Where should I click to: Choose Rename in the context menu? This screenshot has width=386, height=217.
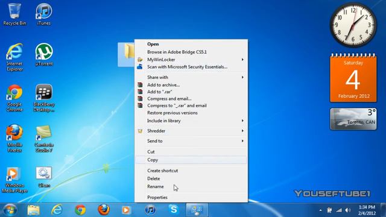191,186
